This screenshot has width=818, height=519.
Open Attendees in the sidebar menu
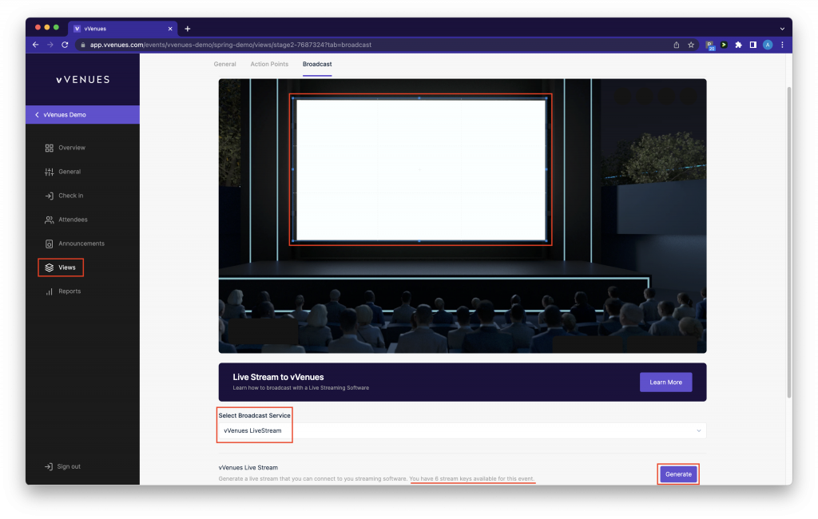(x=73, y=220)
